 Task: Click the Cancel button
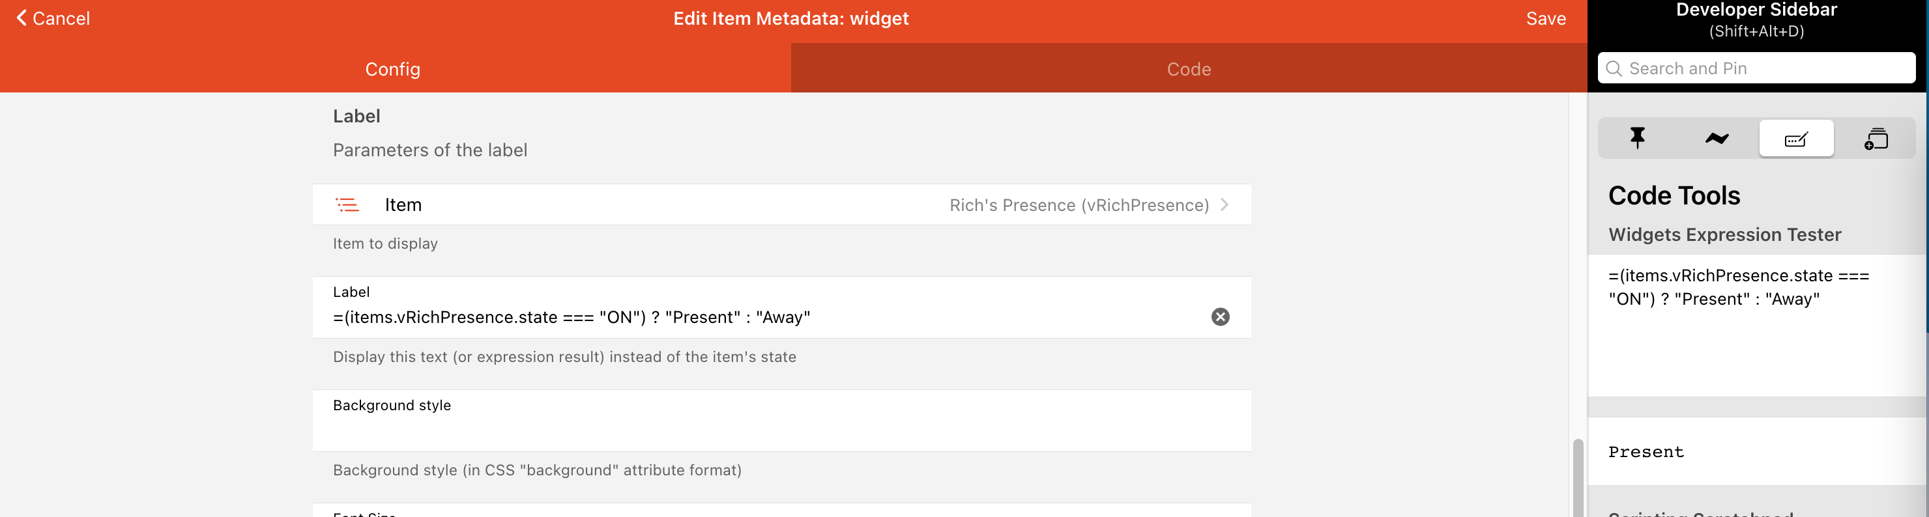coord(61,18)
